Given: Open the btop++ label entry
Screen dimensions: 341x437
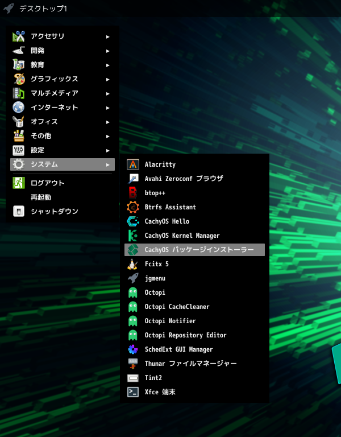Looking at the screenshot, I should pos(155,193).
